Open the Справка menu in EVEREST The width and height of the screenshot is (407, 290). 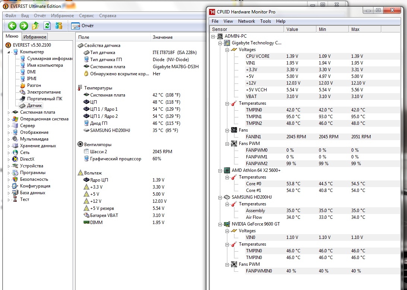point(107,16)
